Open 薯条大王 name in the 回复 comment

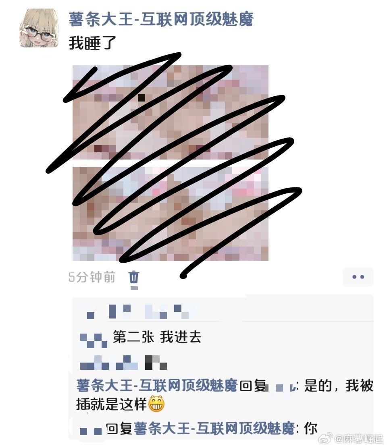(157, 385)
